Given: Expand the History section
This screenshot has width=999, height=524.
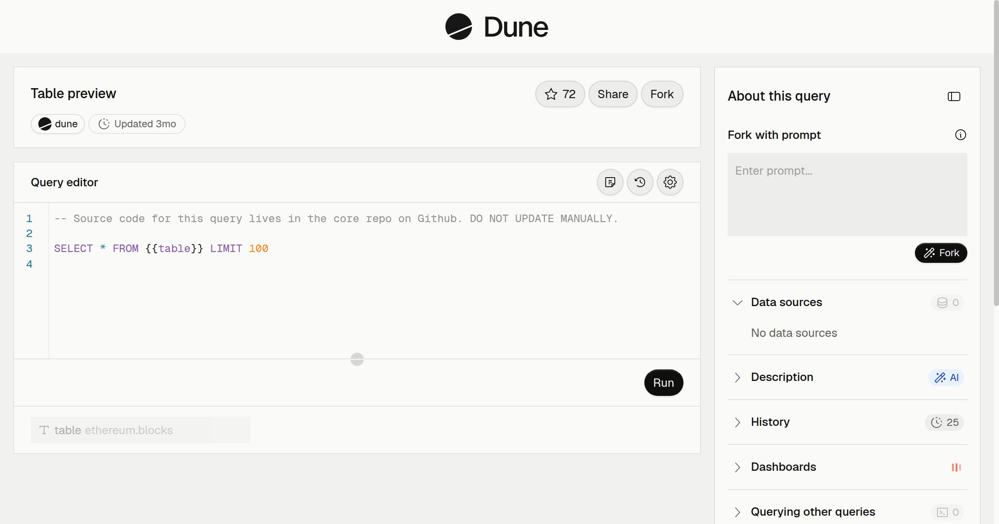Looking at the screenshot, I should click(x=737, y=422).
